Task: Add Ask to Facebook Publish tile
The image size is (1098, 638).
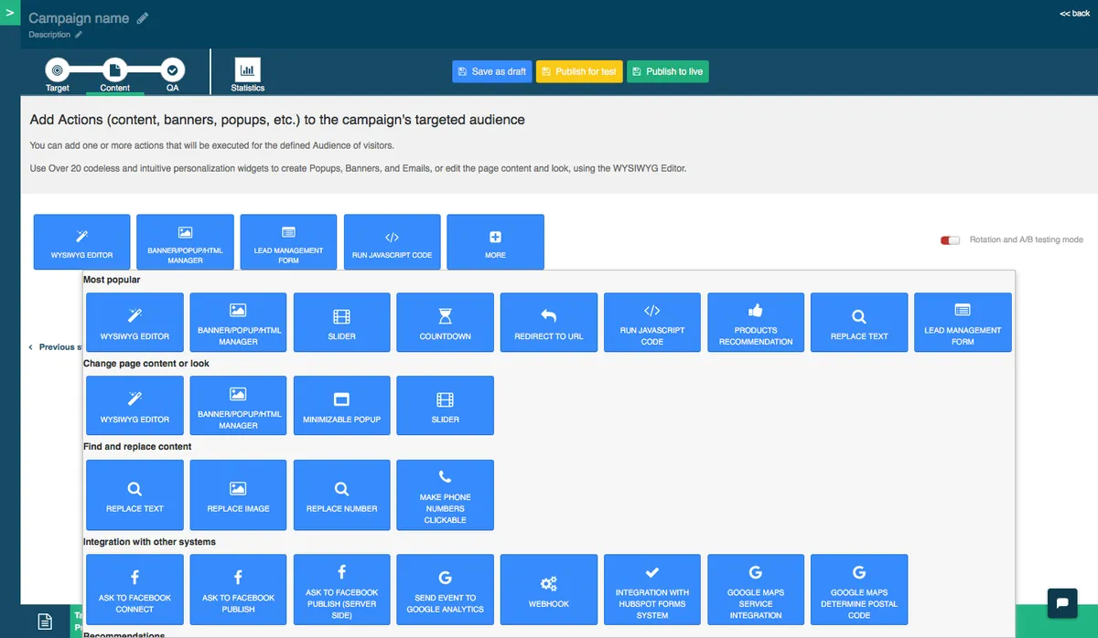Action: click(x=238, y=590)
